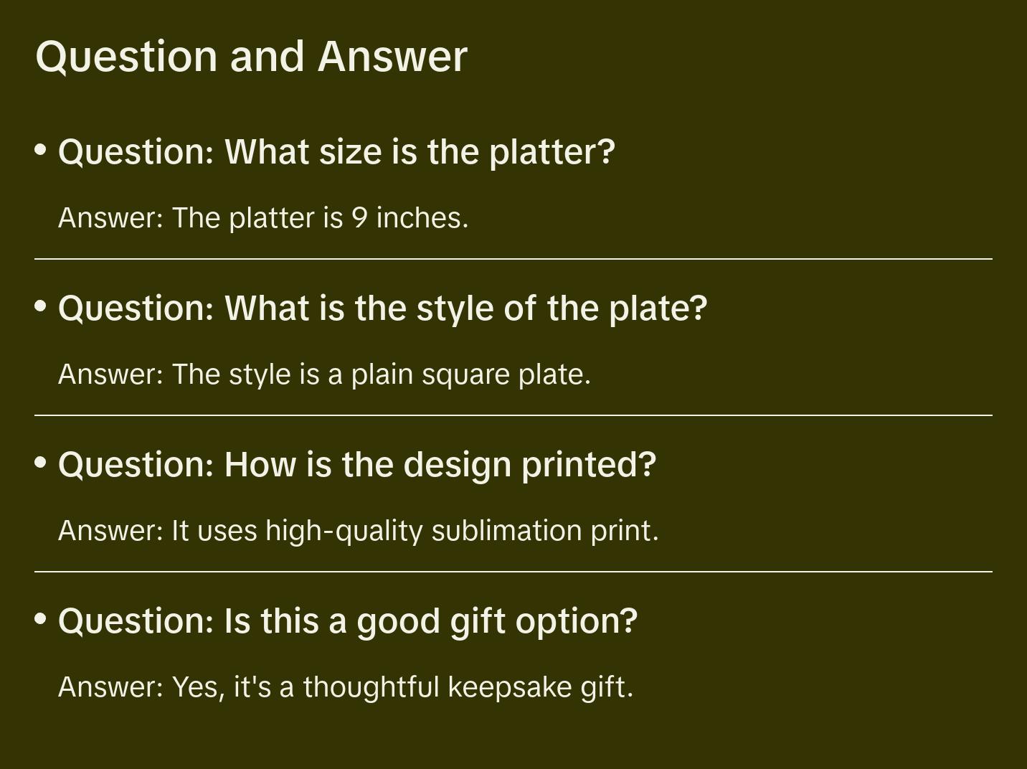The image size is (1027, 769).
Task: Click the answer about a plain square plate
Action: click(x=324, y=374)
